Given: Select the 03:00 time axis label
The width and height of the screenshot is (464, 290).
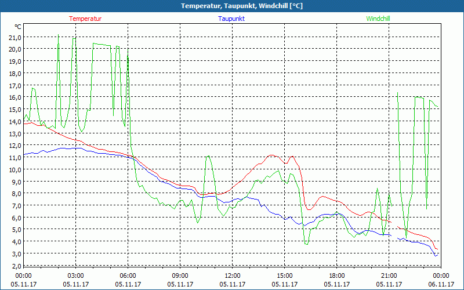Looking at the screenshot, I should coord(76,275).
